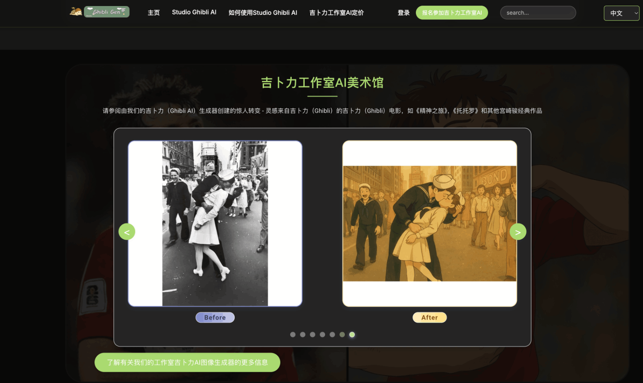Open the Studio Ghibli AI menu item

pyautogui.click(x=194, y=12)
